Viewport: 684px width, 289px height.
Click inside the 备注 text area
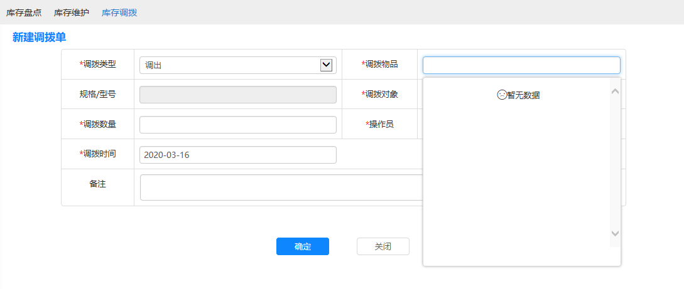click(281, 187)
